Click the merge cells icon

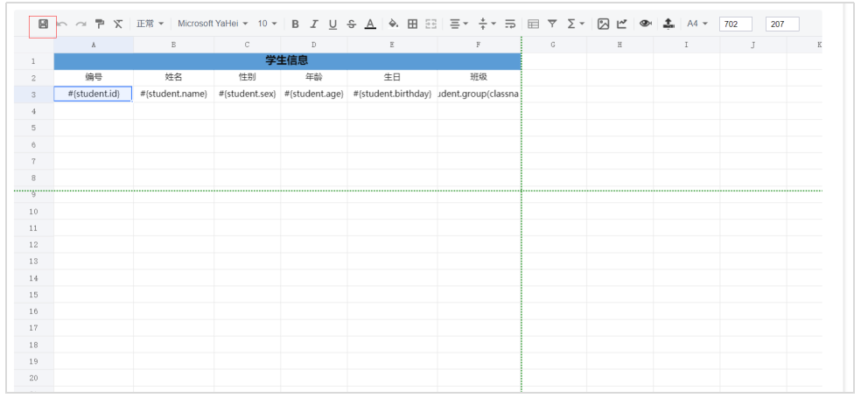coord(431,24)
